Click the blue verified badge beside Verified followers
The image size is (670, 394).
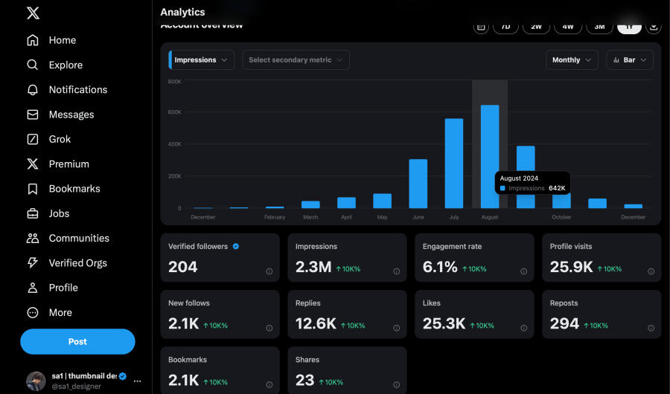[x=236, y=246]
